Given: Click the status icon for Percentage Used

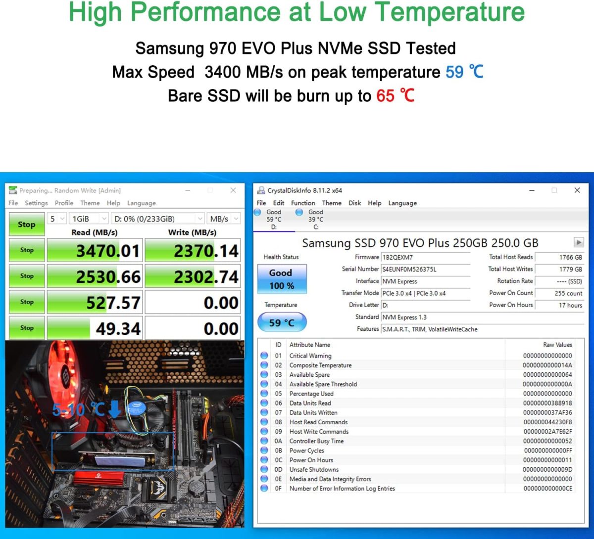Looking at the screenshot, I should coord(264,394).
